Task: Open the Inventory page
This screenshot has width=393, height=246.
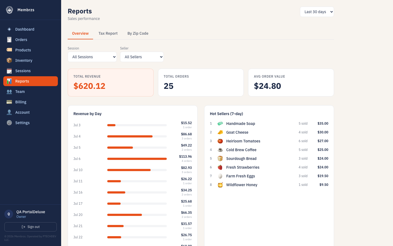Action: (x=31, y=60)
